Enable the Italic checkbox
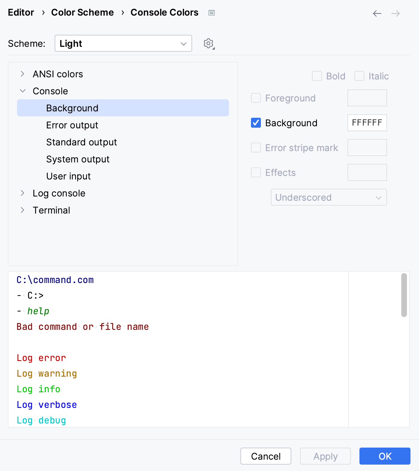419x471 pixels. pos(359,76)
